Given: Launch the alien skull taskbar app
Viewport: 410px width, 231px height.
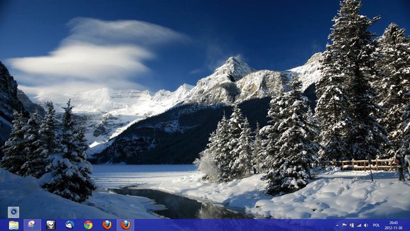Looking at the screenshot, I should point(51,225).
